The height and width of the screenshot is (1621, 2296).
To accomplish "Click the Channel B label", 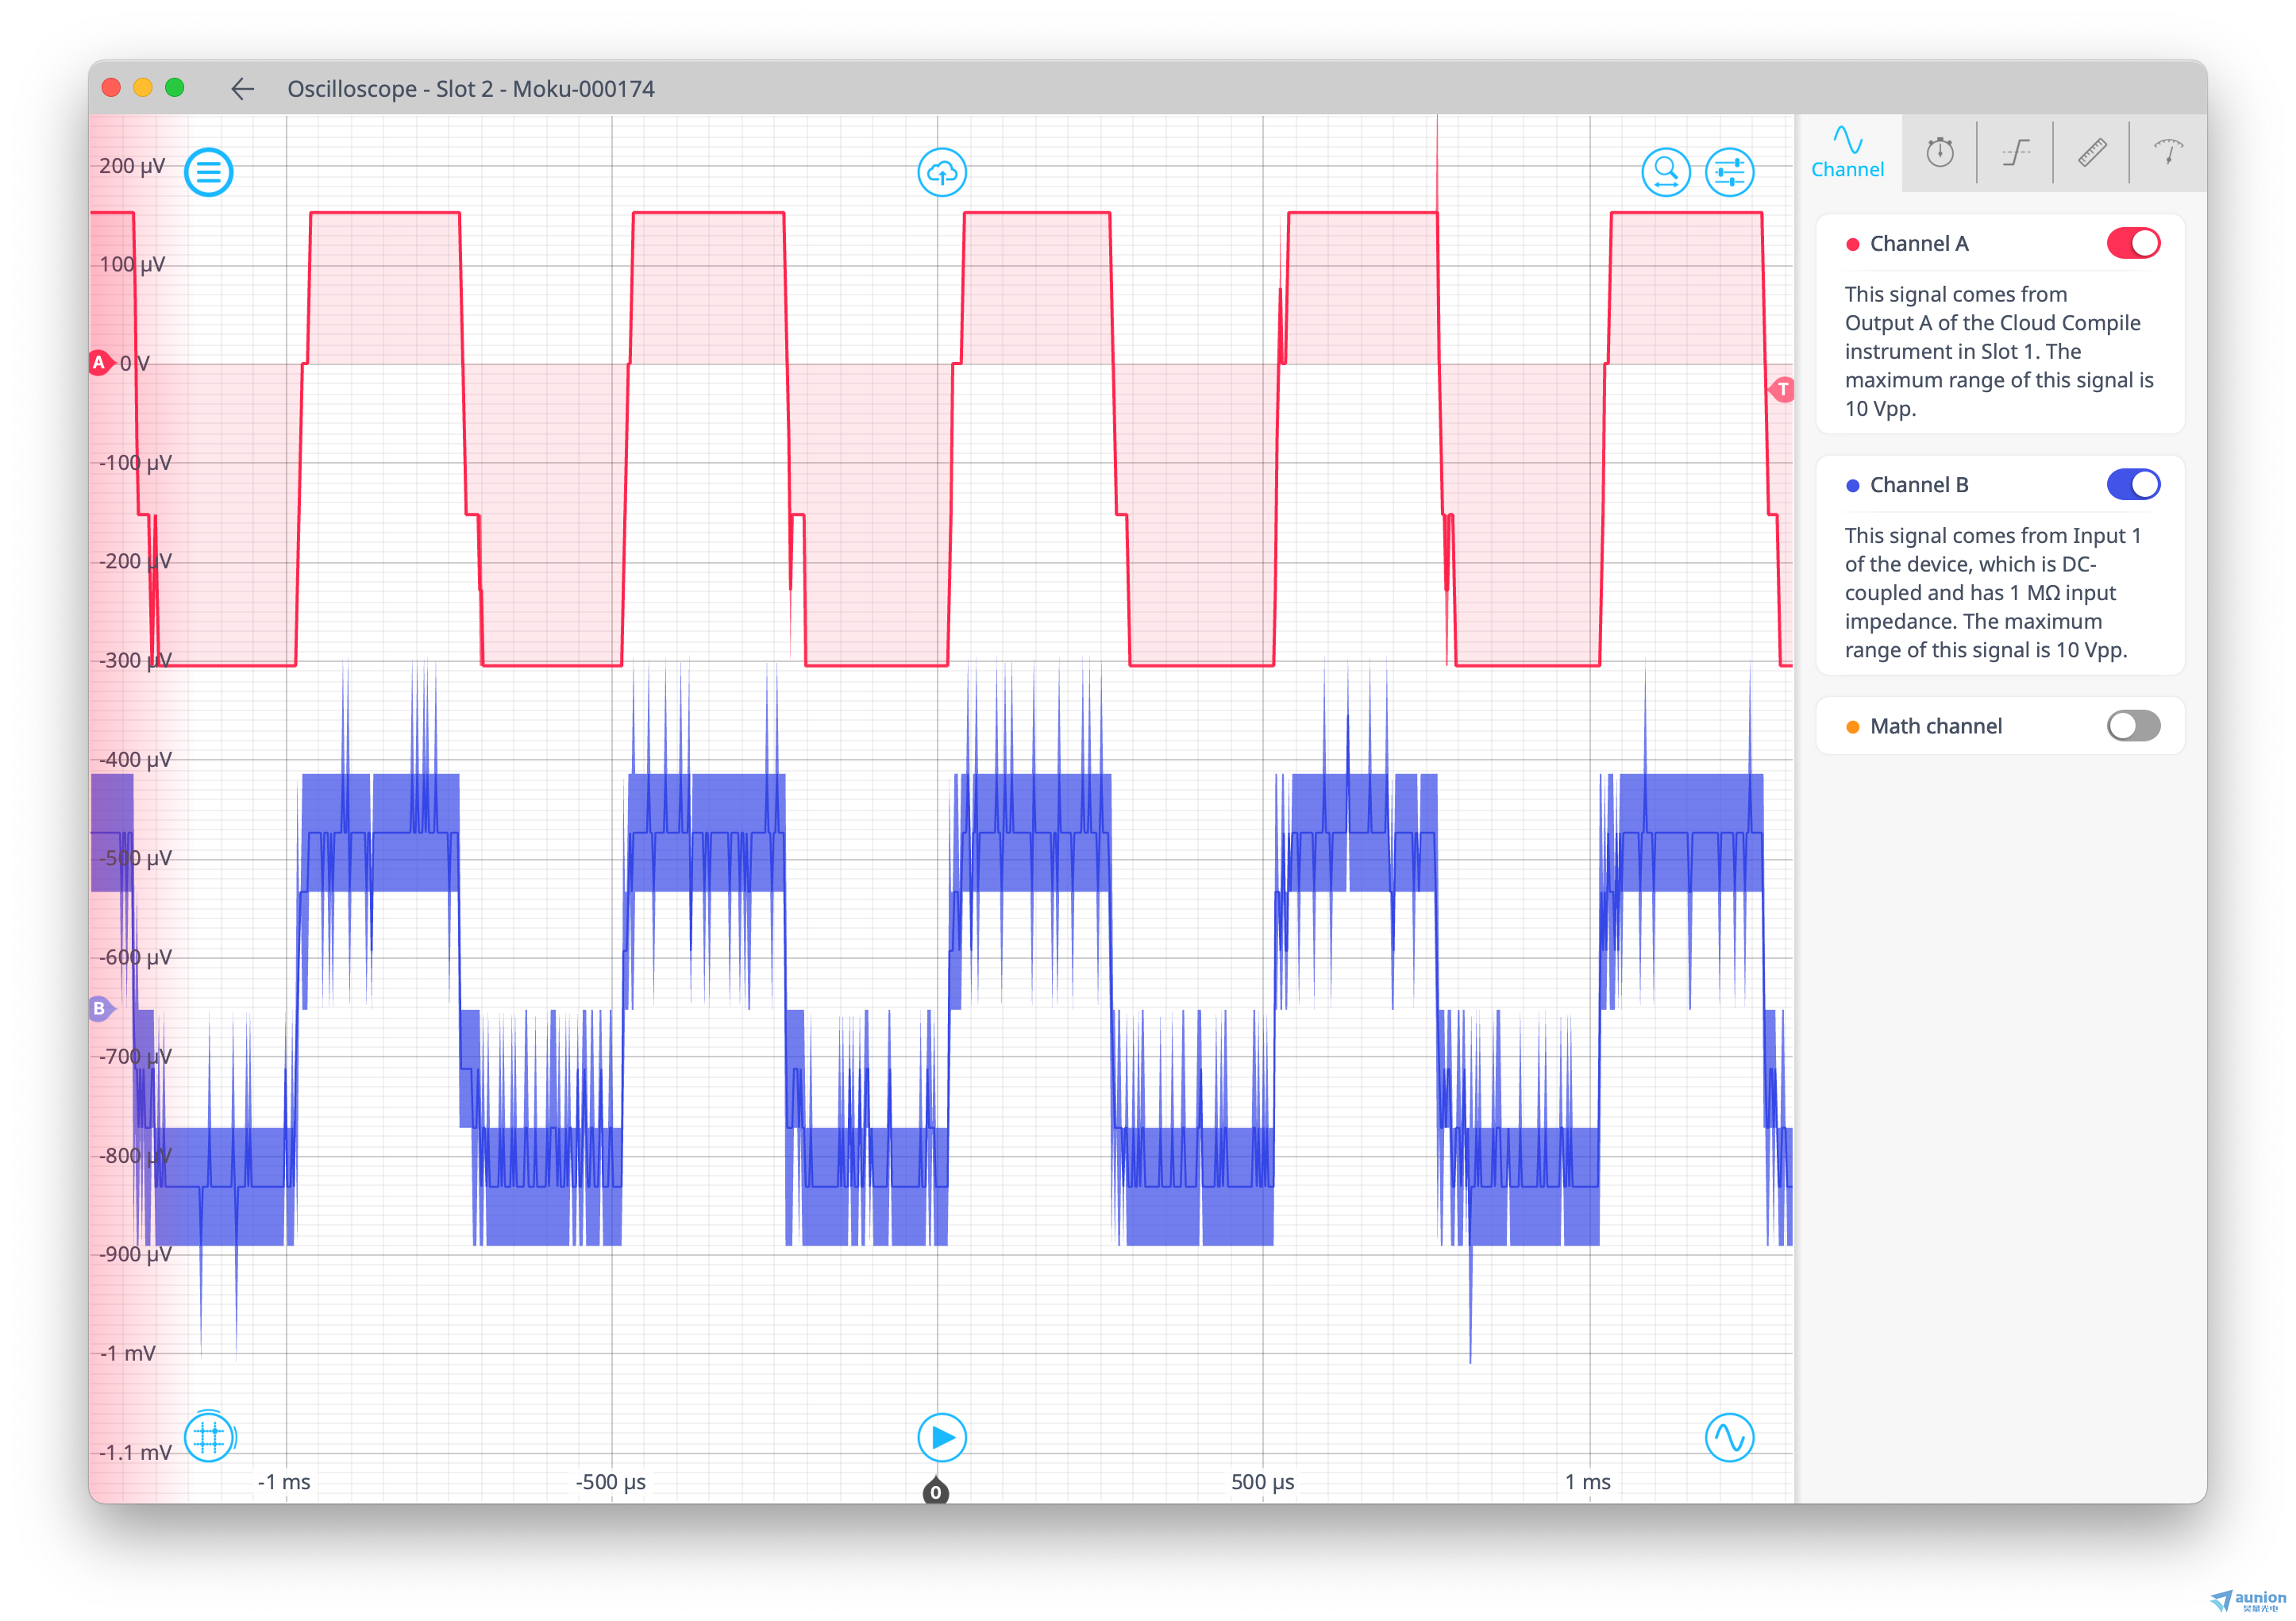I will [1919, 485].
